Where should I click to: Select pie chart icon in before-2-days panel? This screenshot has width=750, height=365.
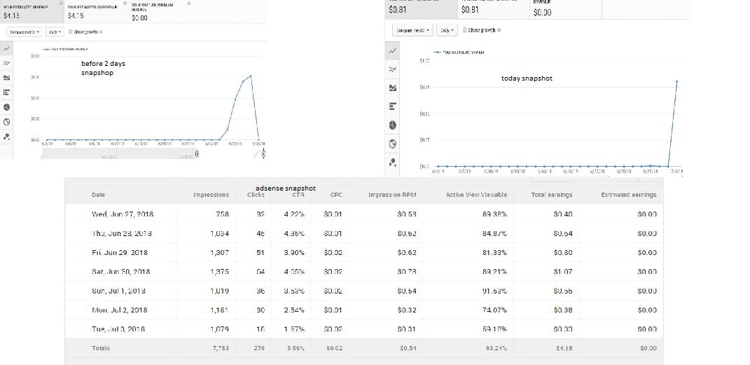coord(6,107)
